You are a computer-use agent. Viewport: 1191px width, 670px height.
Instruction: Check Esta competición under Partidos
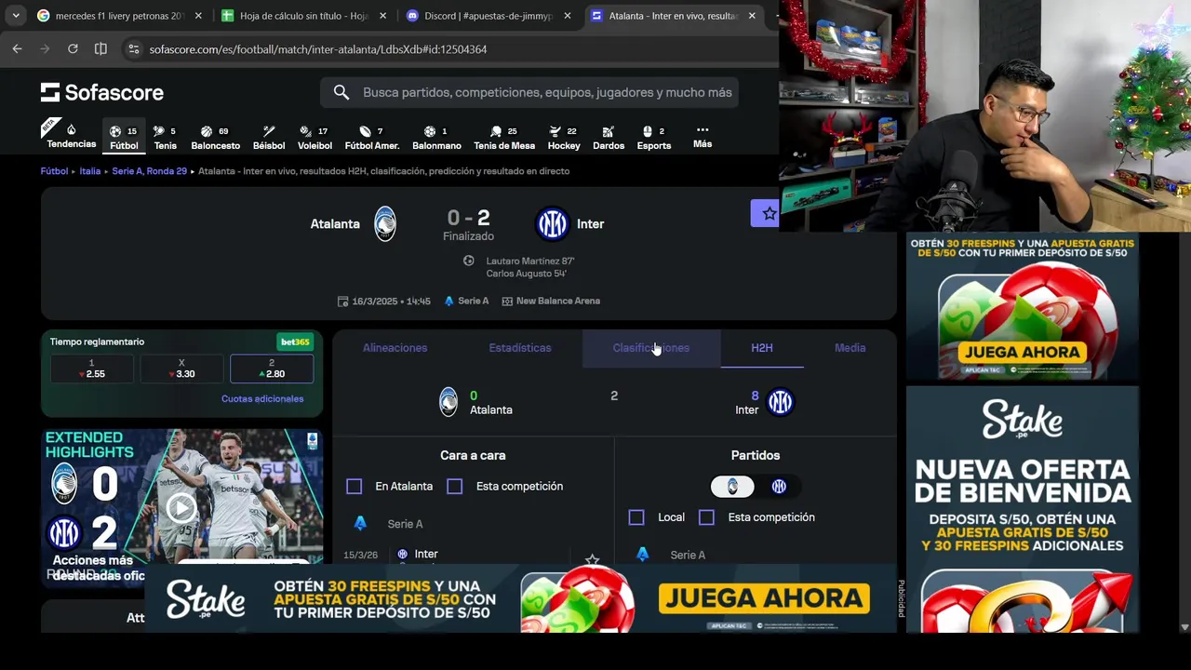pos(706,517)
